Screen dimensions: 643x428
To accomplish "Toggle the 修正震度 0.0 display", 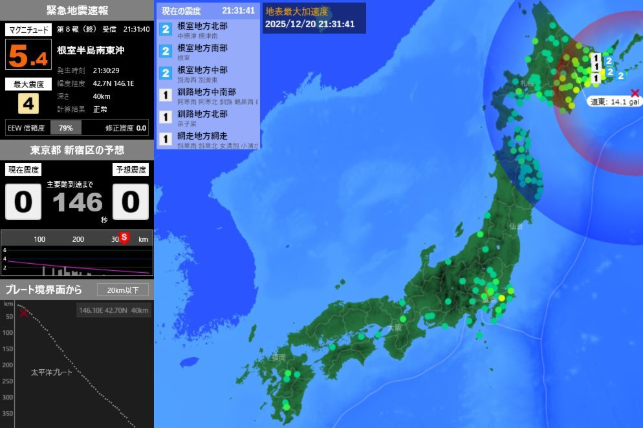I will [127, 128].
